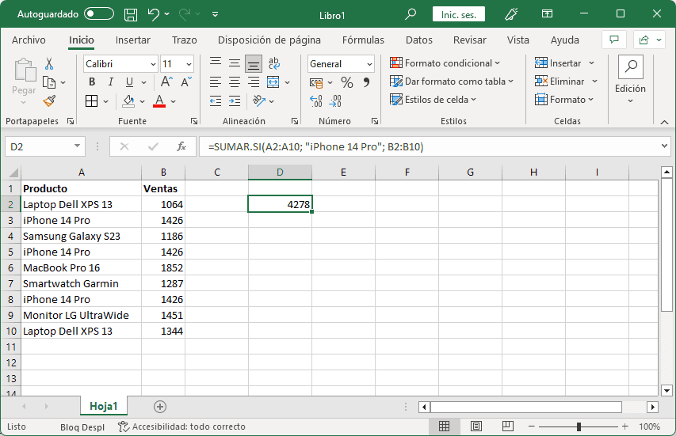676x436 pixels.
Task: Switch to the Trazo tab
Action: 184,40
